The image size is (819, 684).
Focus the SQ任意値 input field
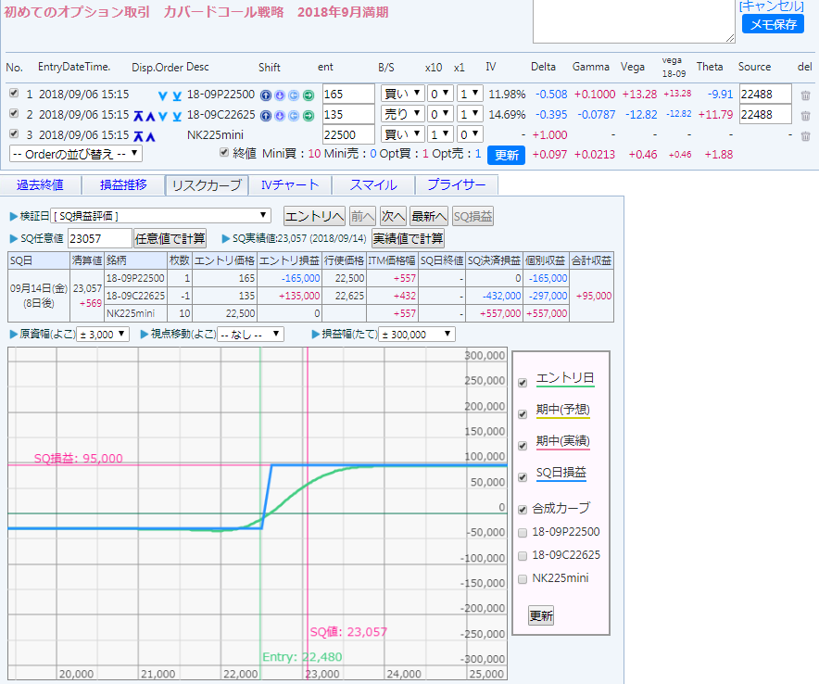coord(99,239)
